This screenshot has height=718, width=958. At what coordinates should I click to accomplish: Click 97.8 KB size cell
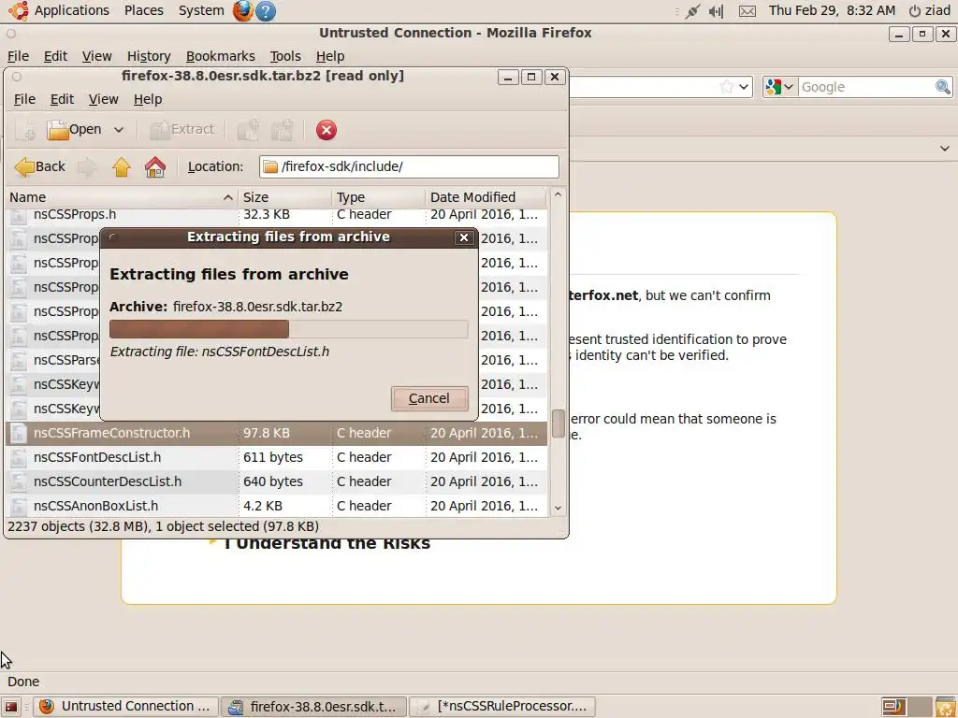(267, 433)
